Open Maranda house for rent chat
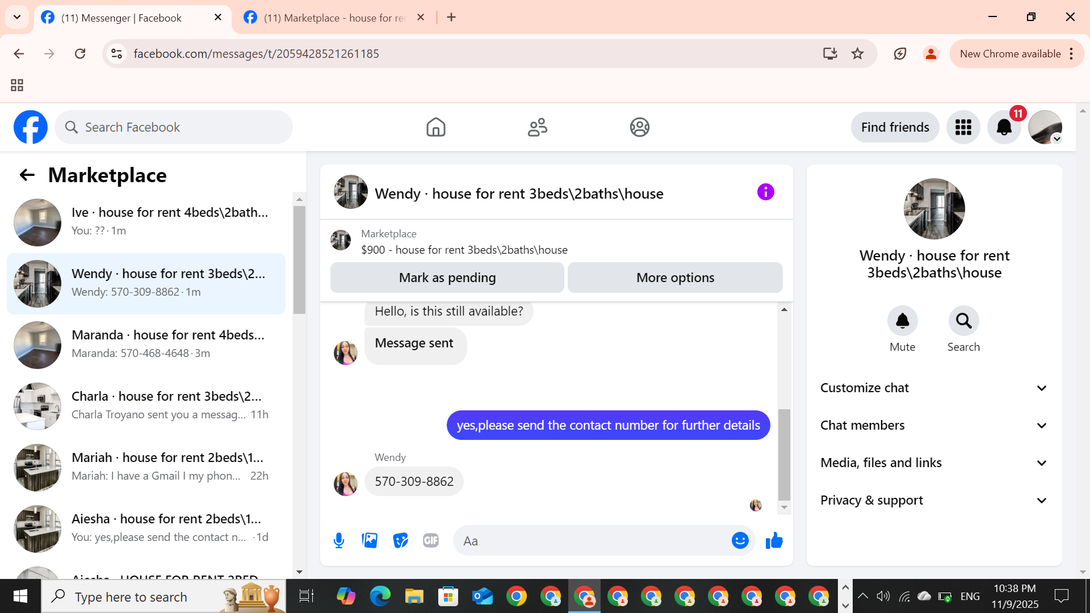Viewport: 1090px width, 613px height. click(146, 345)
